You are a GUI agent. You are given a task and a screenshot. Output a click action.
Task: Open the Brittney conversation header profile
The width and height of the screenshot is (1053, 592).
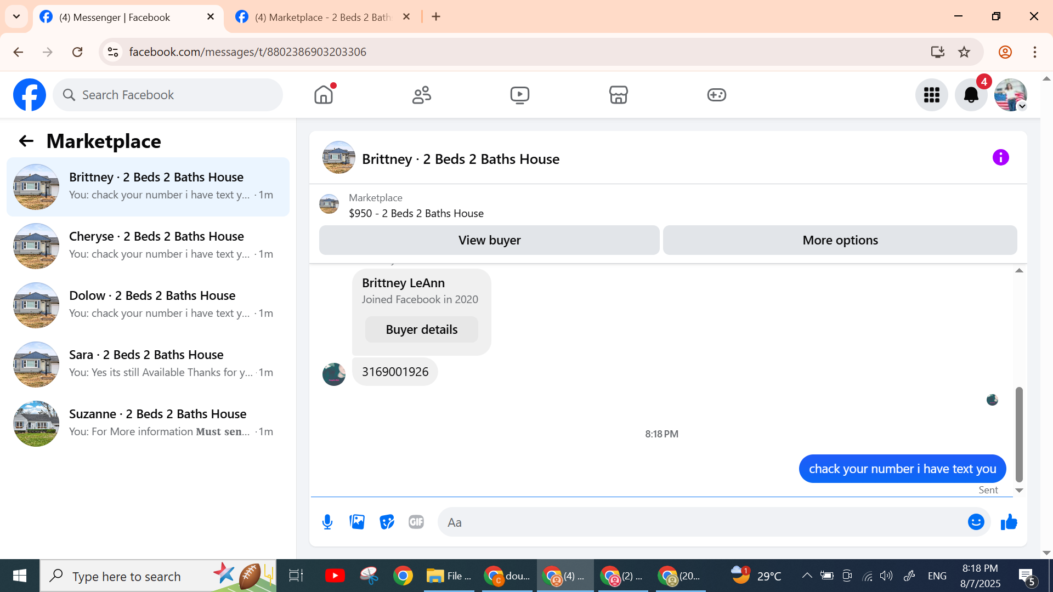(441, 159)
